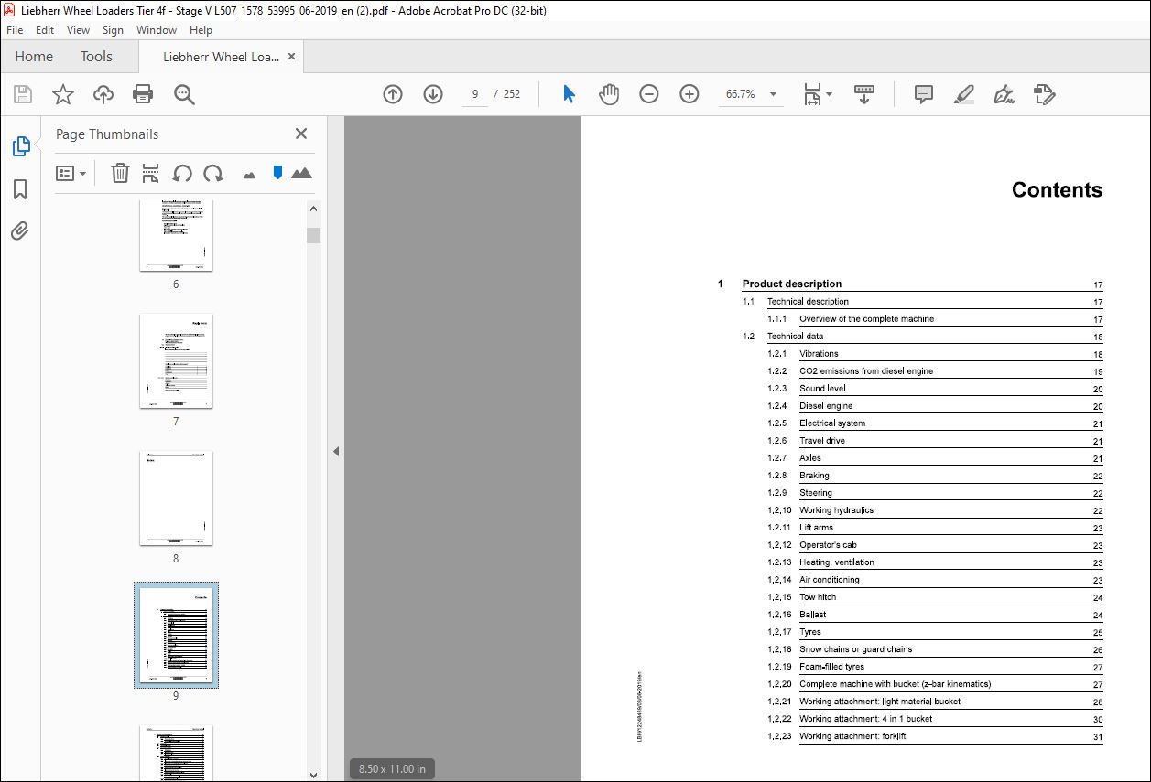The width and height of the screenshot is (1151, 782).
Task: Click fit page width icon
Action: point(812,94)
